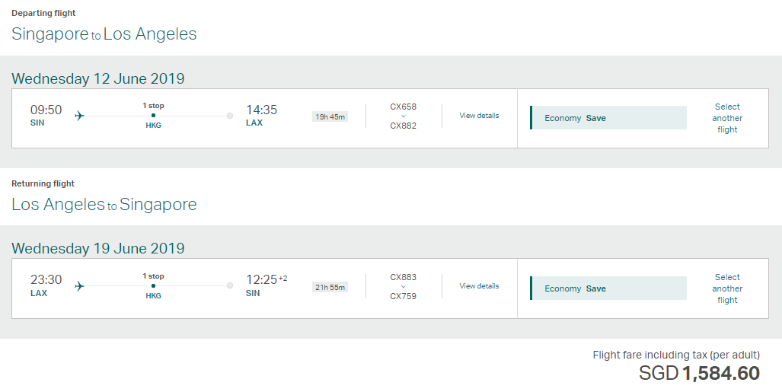The width and height of the screenshot is (782, 392).
Task: Click the HKG stop dot on the departing route
Action: [x=153, y=116]
